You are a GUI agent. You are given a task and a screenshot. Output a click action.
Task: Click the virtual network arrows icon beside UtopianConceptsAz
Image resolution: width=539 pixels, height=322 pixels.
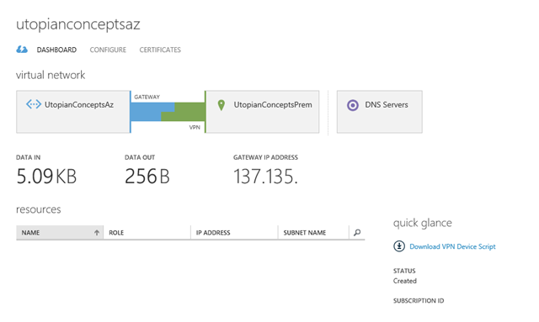[34, 104]
